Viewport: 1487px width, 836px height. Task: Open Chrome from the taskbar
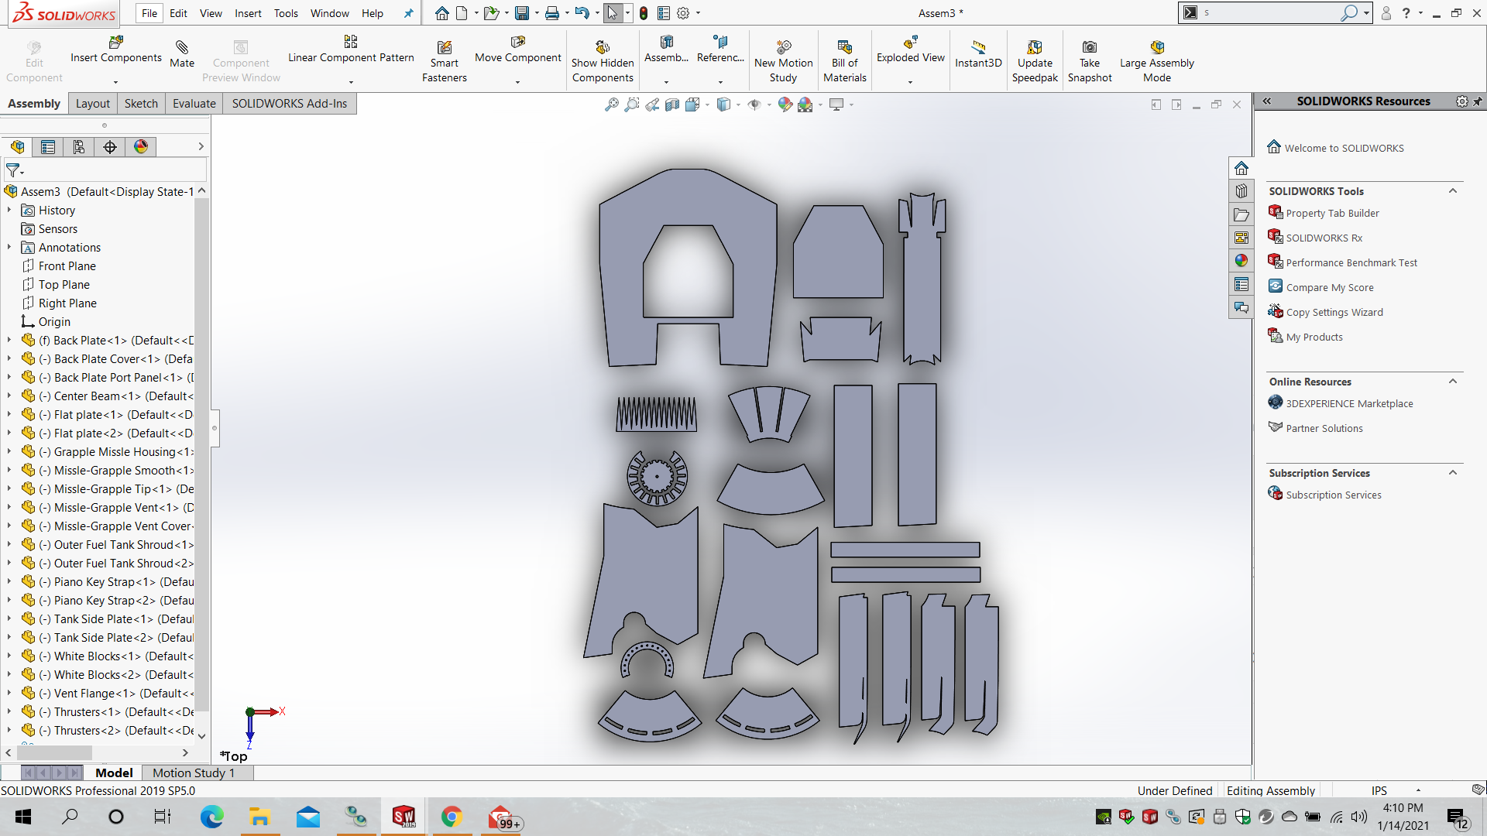(x=452, y=817)
